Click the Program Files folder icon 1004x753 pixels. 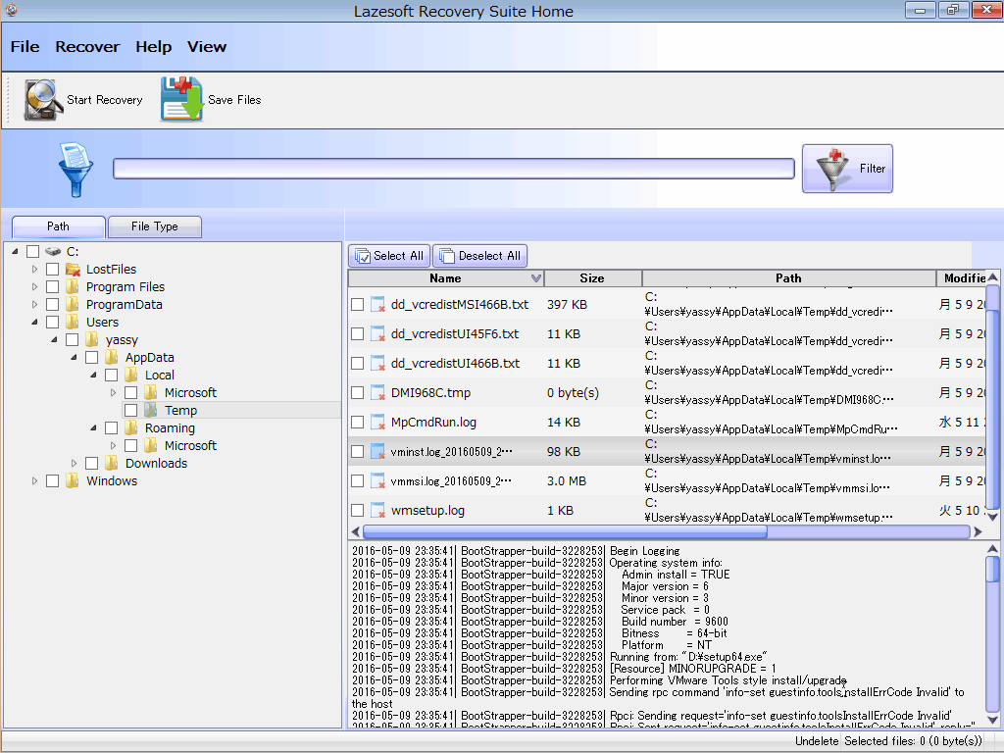(x=73, y=287)
